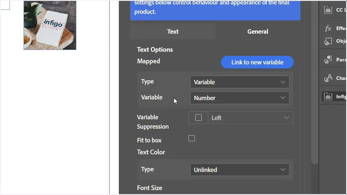Click the Variable Suppression label
This screenshot has width=347, height=195.
tap(153, 122)
